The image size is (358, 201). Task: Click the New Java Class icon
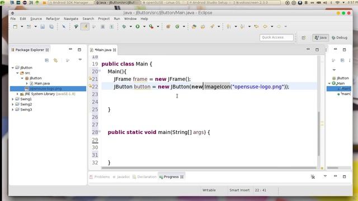pyautogui.click(x=177, y=27)
